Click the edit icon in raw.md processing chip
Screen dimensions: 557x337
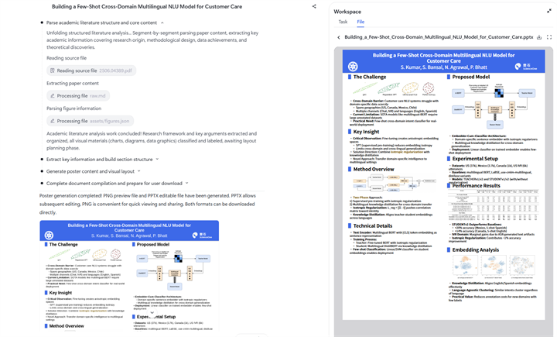pyautogui.click(x=52, y=95)
